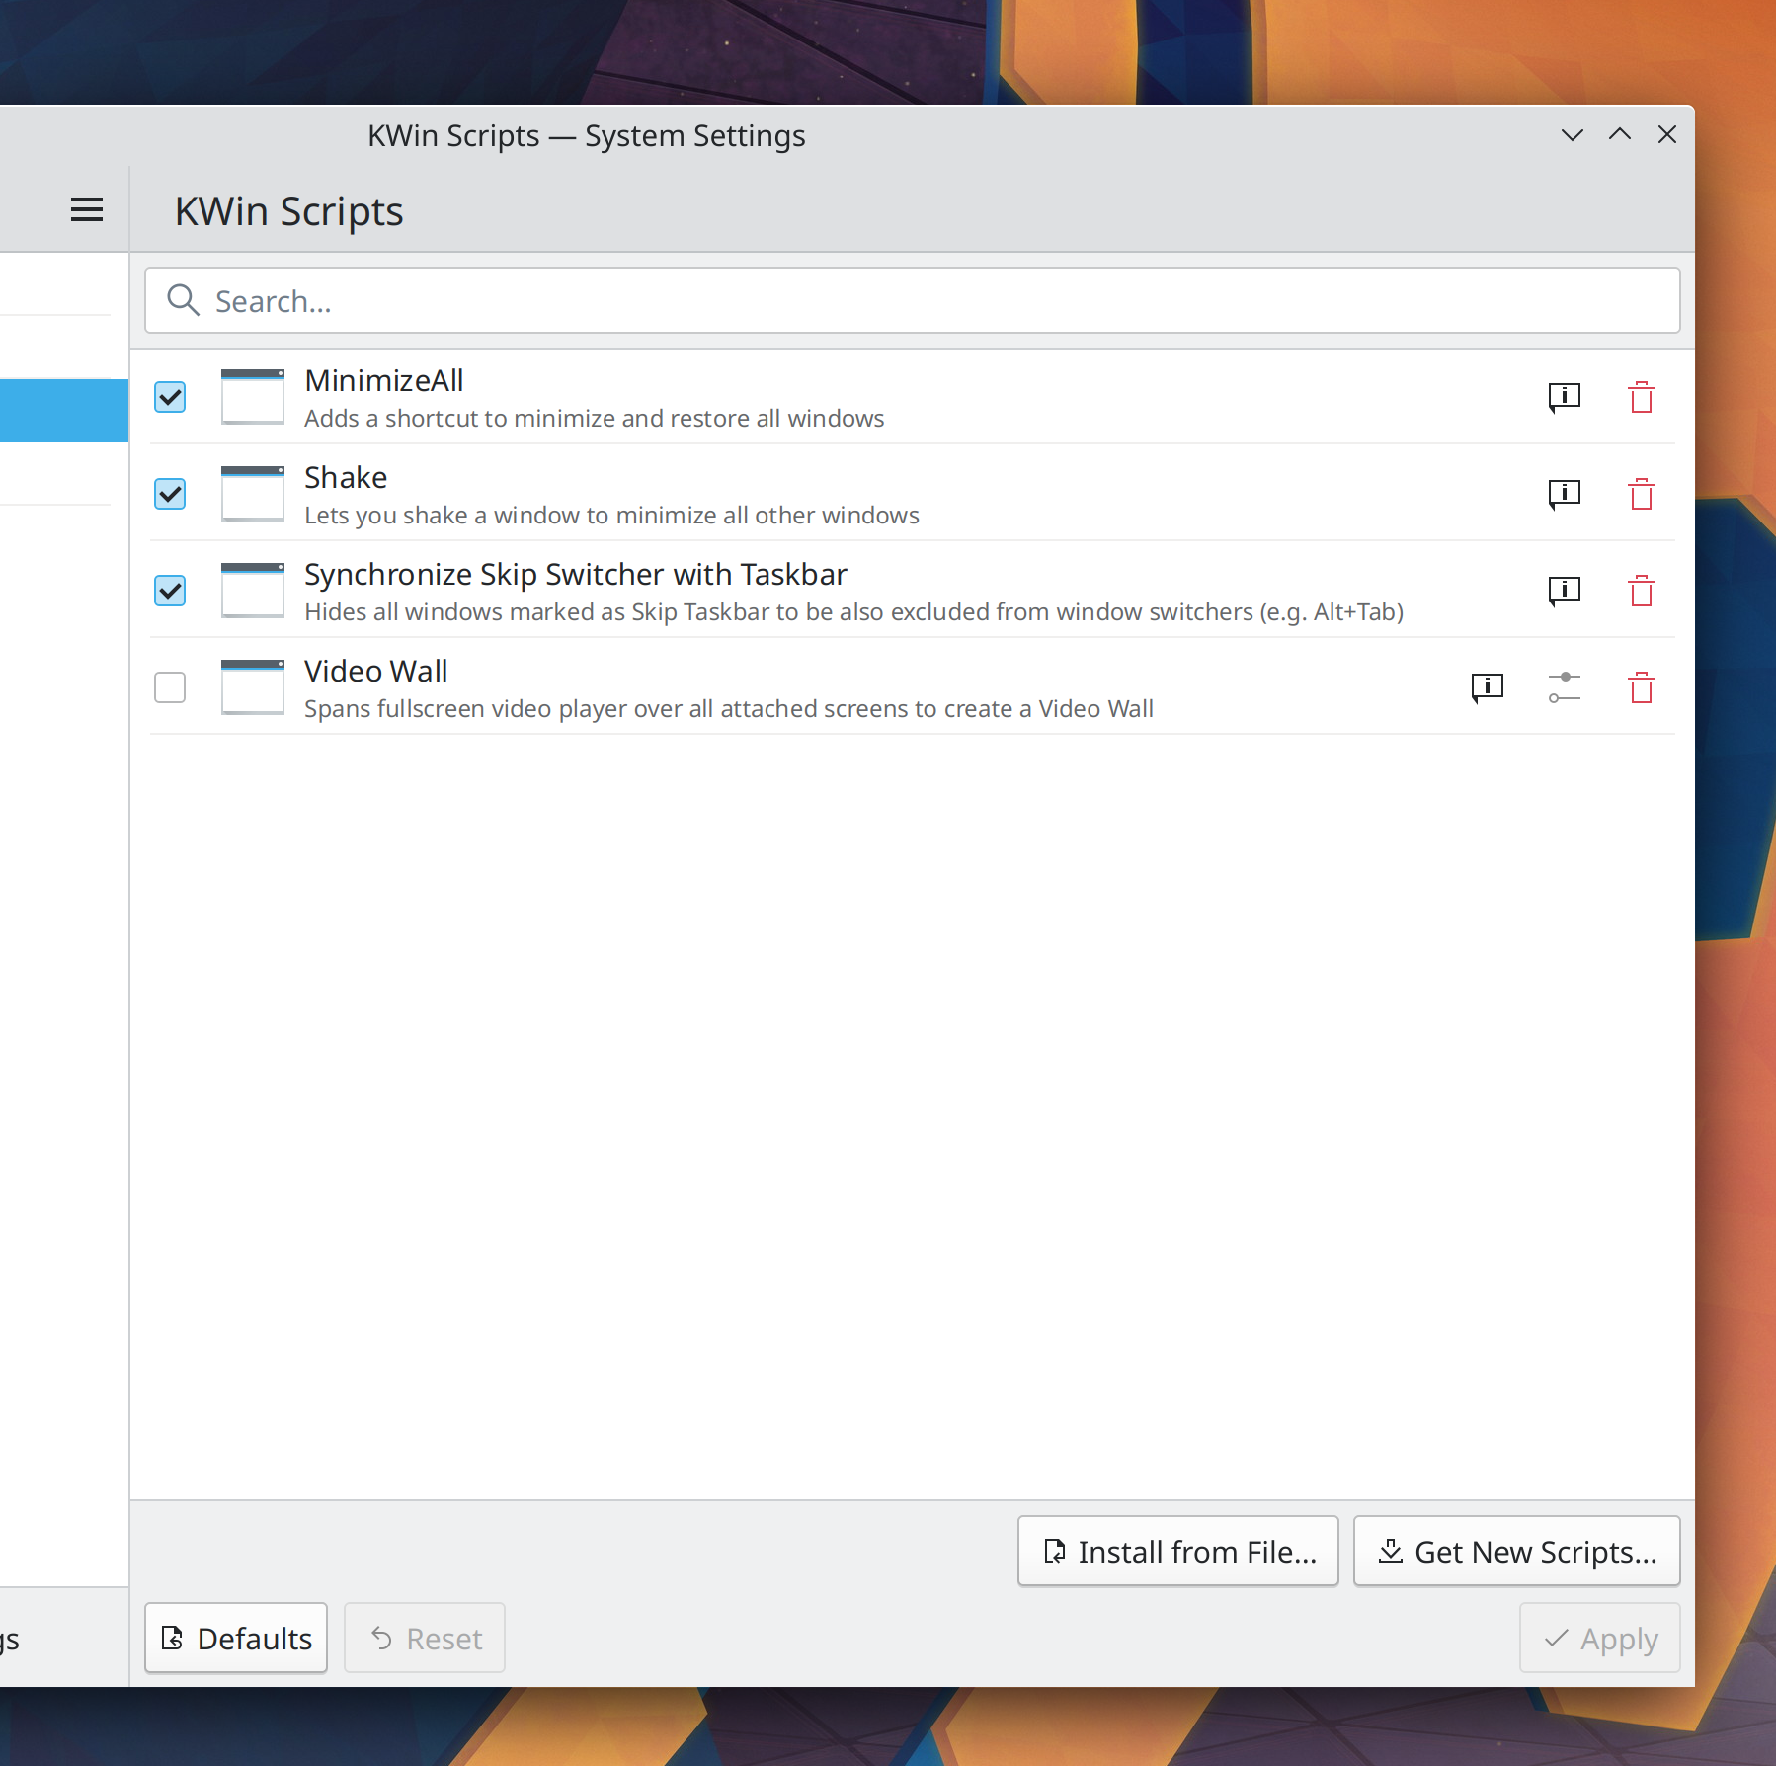Screen dimensions: 1776x1766
Task: Delete the Shake script
Action: point(1641,494)
